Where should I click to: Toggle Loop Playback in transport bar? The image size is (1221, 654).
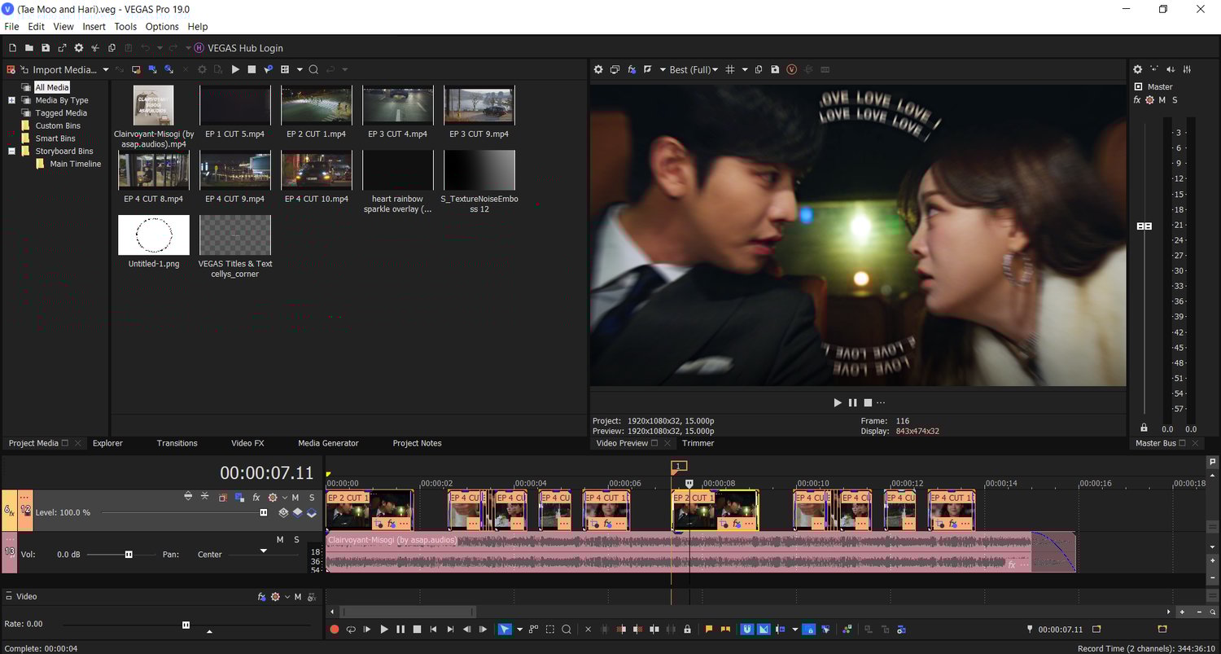tap(351, 629)
